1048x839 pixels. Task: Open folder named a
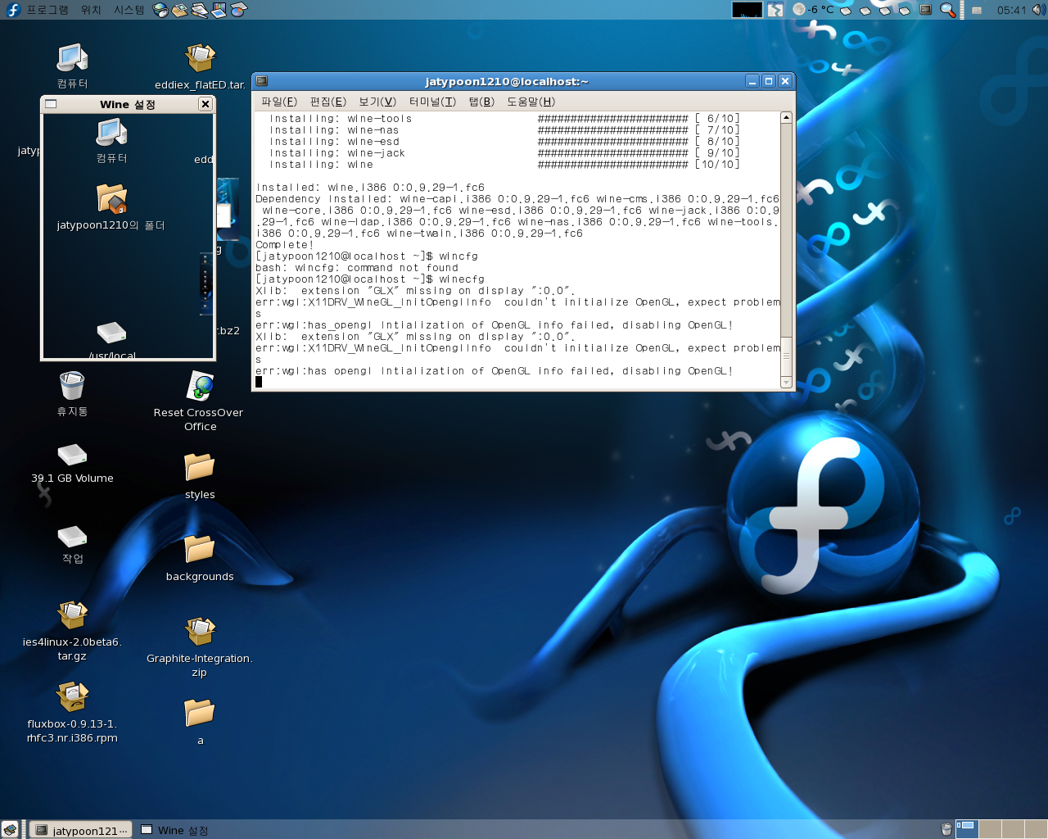click(200, 721)
